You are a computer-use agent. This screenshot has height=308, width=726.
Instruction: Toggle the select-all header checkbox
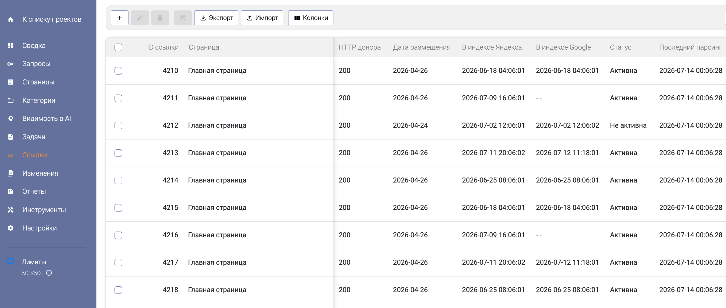click(118, 47)
